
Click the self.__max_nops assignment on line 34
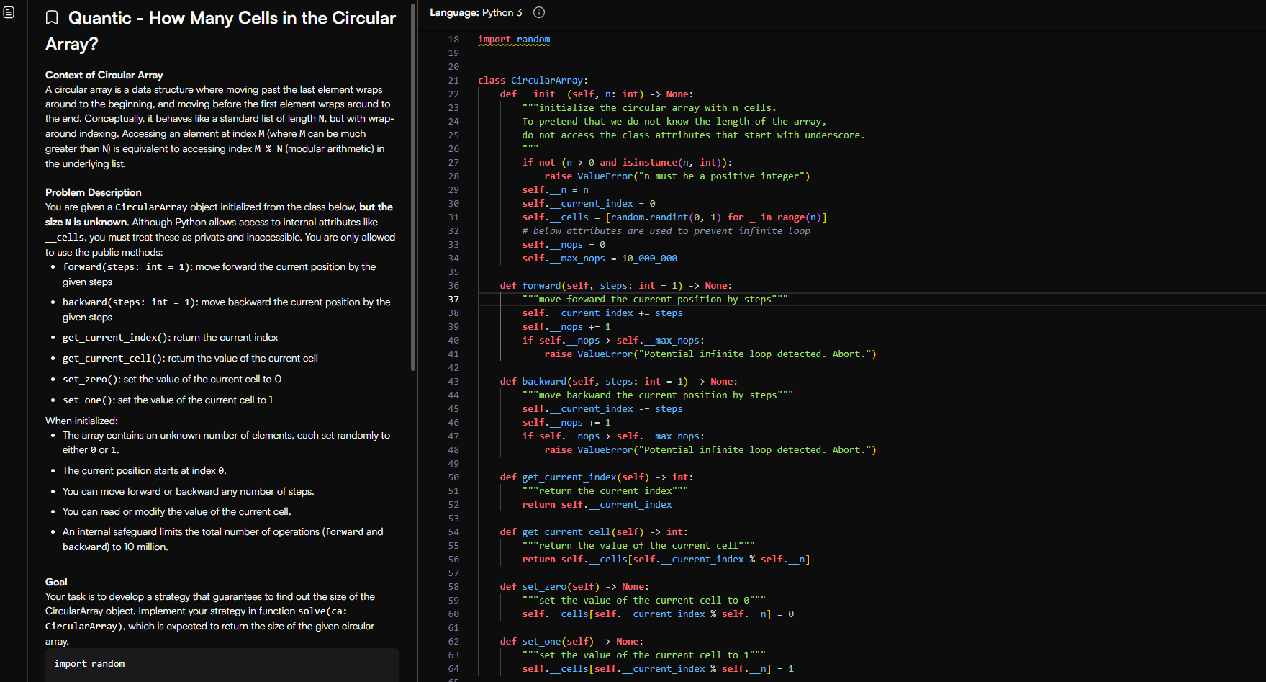point(599,259)
